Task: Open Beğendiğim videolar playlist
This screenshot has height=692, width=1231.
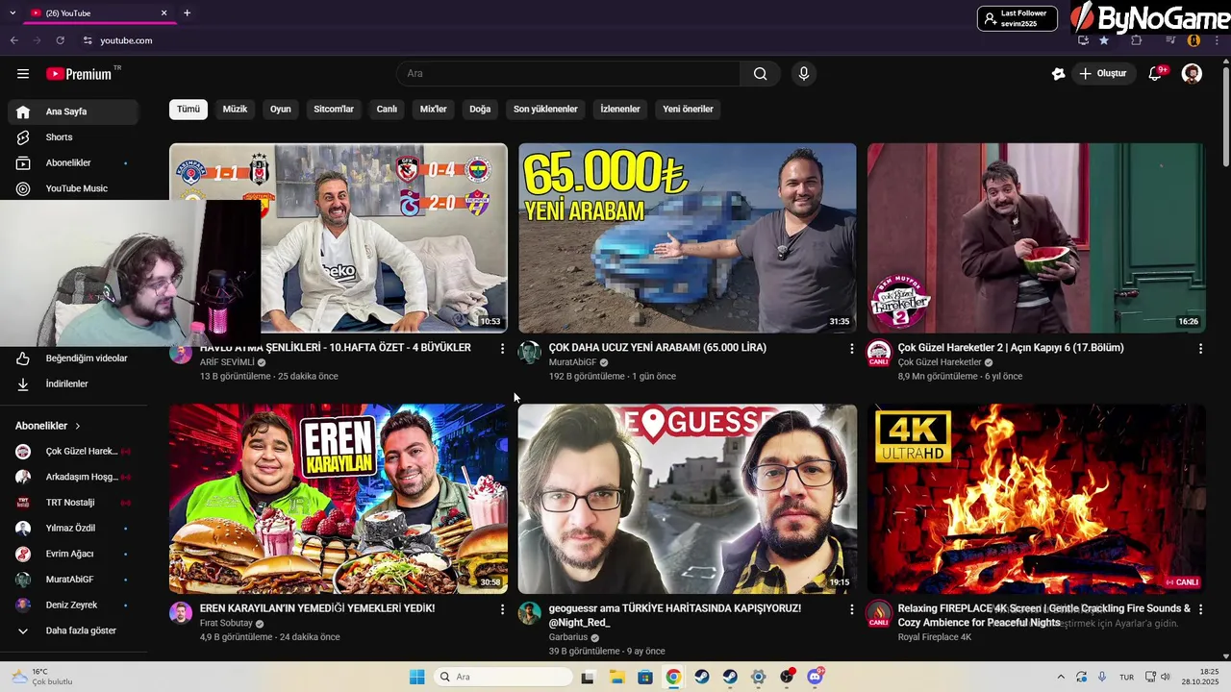Action: pos(73,358)
